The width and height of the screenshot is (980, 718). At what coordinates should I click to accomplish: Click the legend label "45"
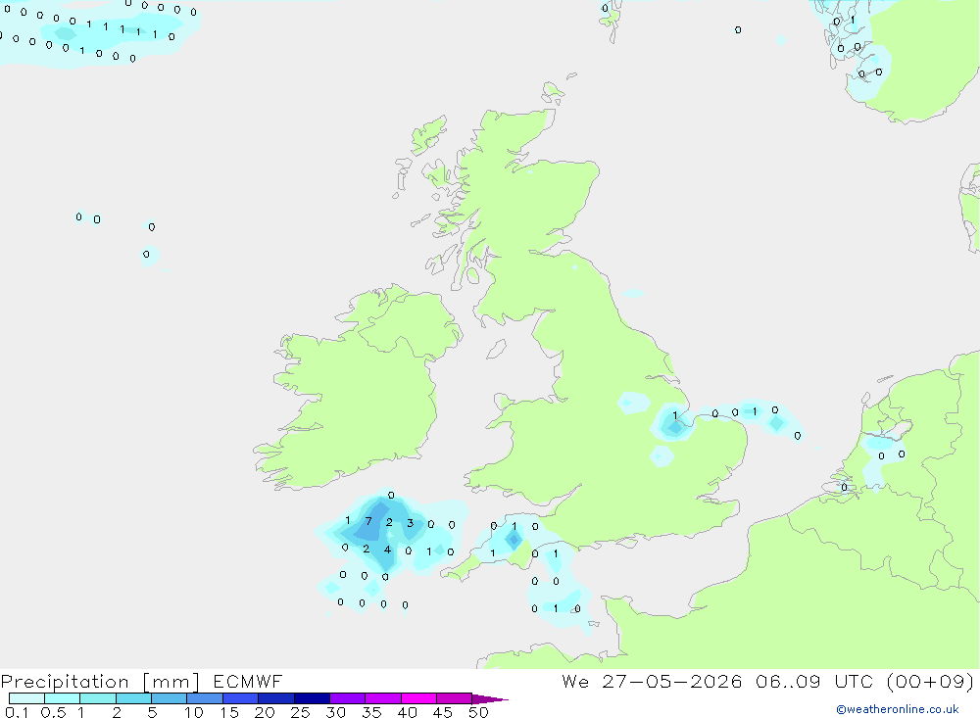point(443,712)
